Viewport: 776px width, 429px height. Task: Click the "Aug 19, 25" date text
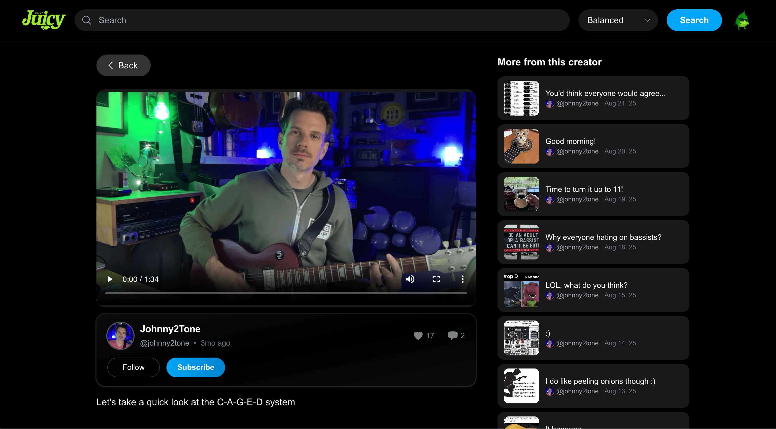coord(620,199)
